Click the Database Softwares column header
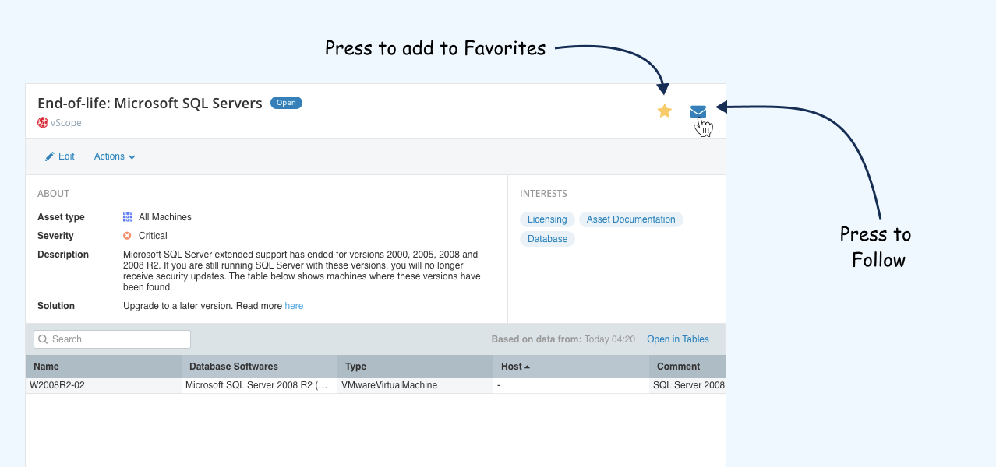Screen dimensions: 996x467 pyautogui.click(x=260, y=366)
